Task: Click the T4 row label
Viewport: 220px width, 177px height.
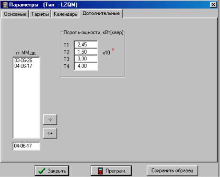Action: point(67,66)
